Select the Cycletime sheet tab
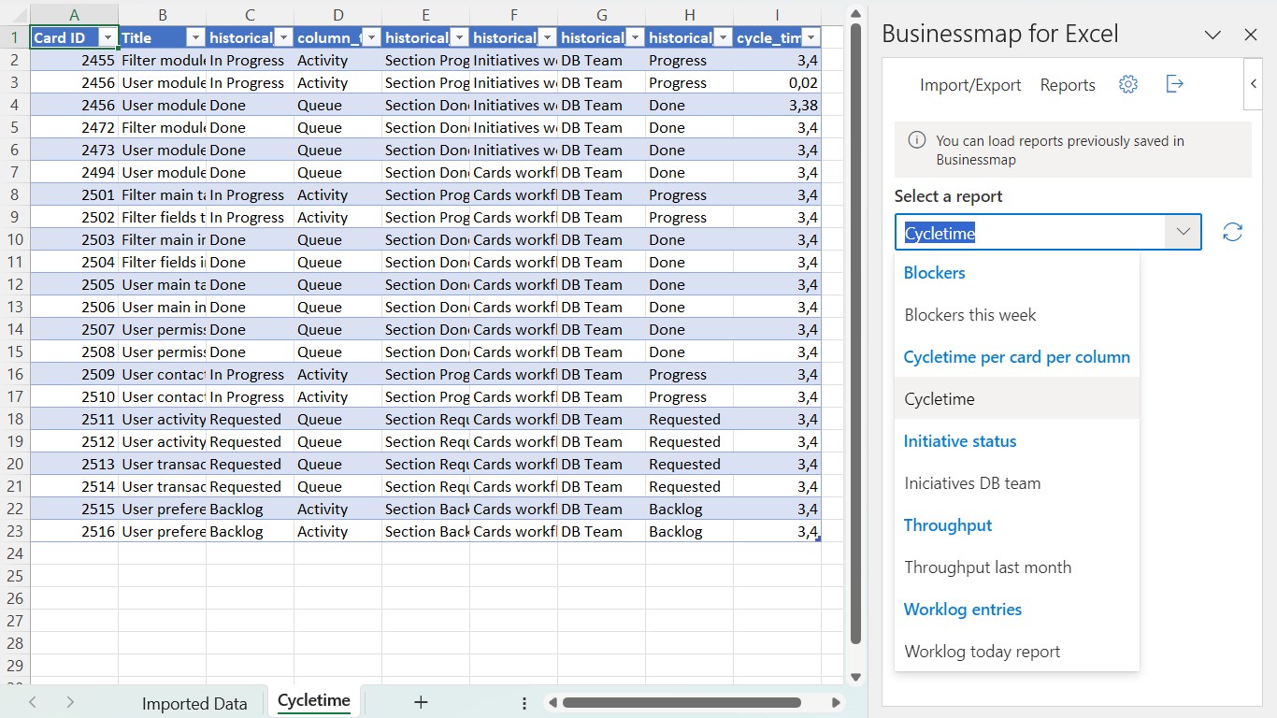This screenshot has height=718, width=1277. 314,701
